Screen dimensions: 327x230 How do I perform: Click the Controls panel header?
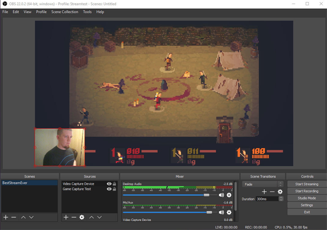pyautogui.click(x=307, y=177)
